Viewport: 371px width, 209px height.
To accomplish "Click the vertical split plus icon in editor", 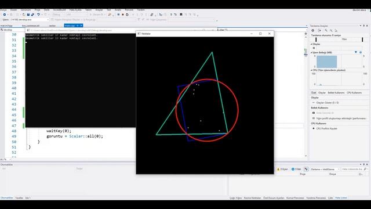I will (x=305, y=34).
